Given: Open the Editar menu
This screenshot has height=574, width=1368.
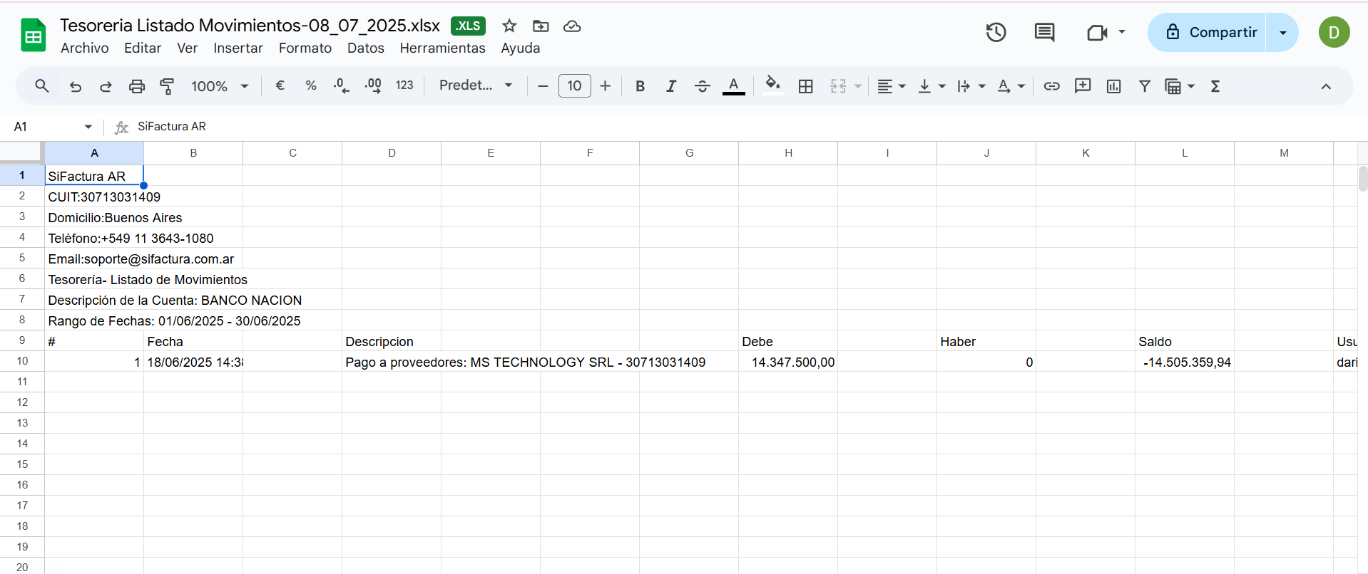Looking at the screenshot, I should pyautogui.click(x=143, y=48).
